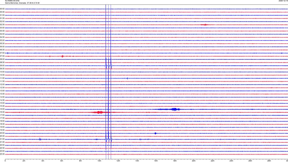The width and height of the screenshot is (288, 162).
Task: Select the 16m minute axis label
Action: (x=156, y=161)
